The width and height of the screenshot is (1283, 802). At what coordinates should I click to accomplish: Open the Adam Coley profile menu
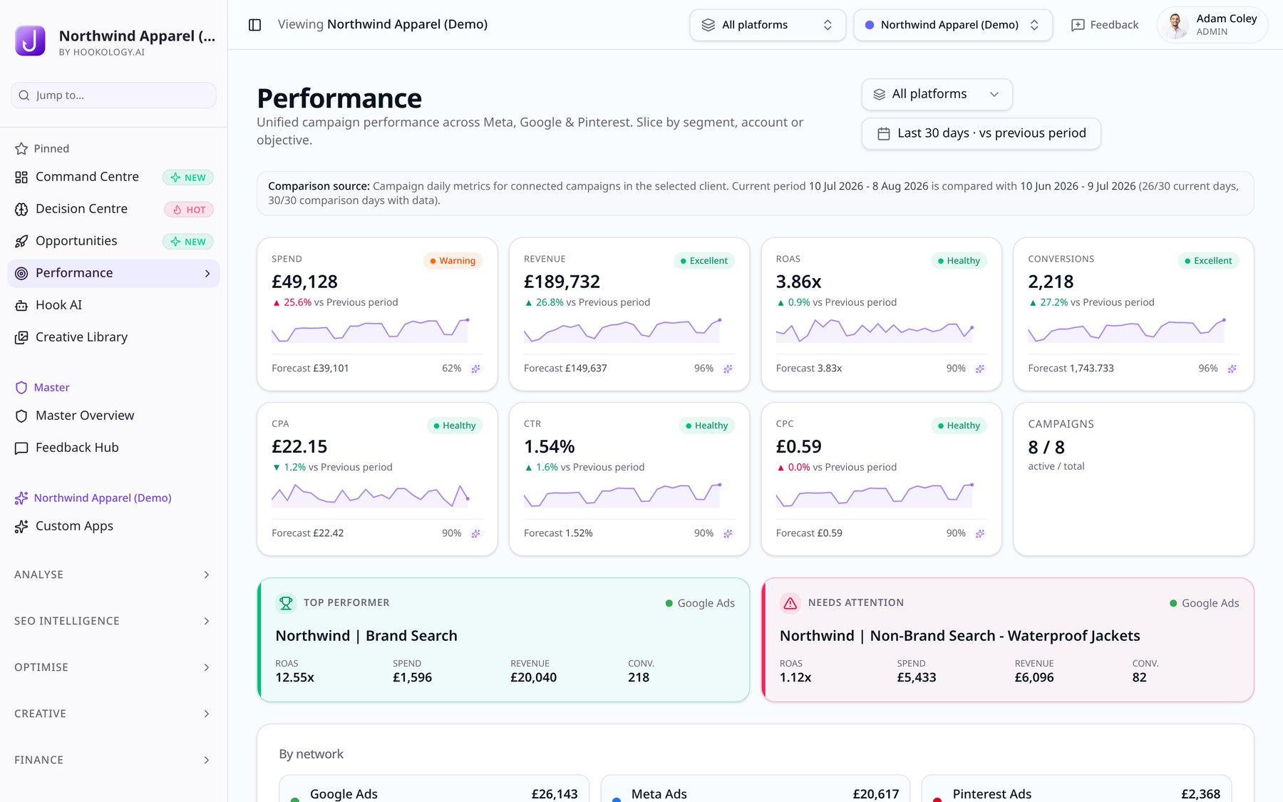1212,25
